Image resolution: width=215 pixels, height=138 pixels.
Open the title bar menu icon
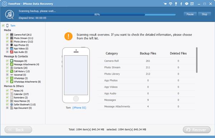coord(192,4)
